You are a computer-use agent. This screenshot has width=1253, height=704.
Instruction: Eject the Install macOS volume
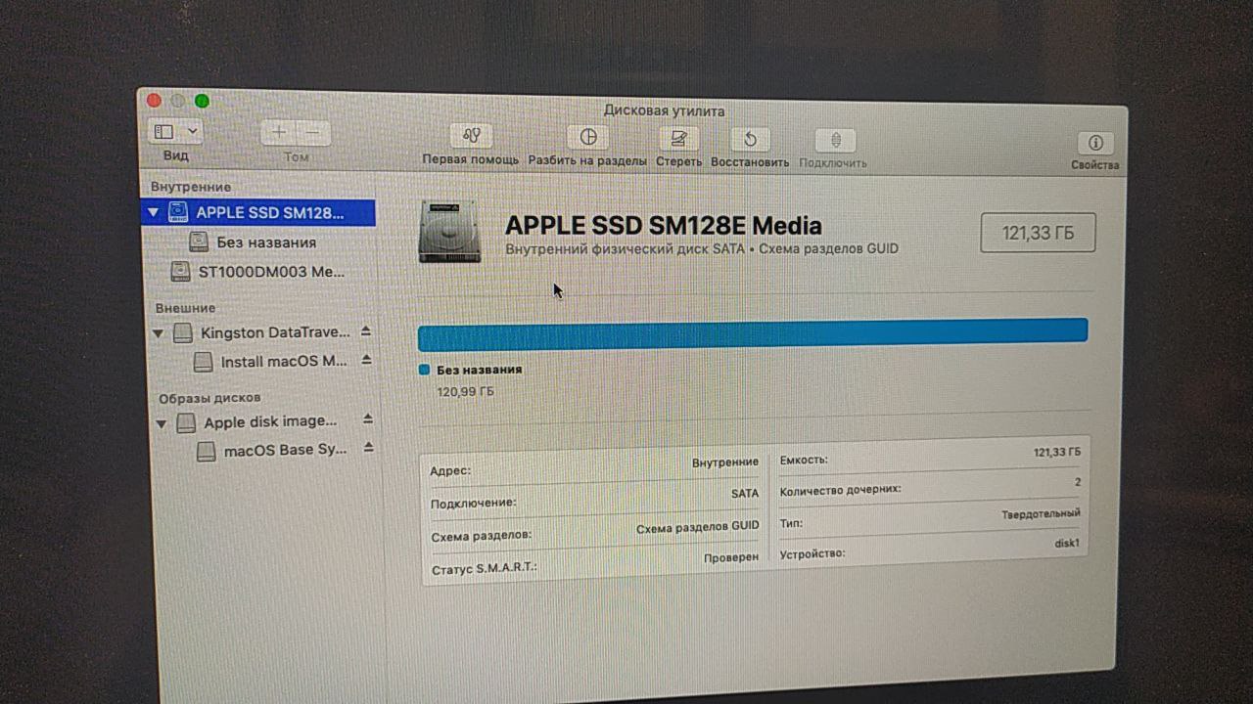pos(366,360)
